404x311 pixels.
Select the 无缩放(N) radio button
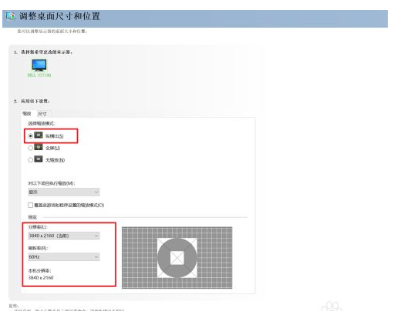pyautogui.click(x=30, y=160)
